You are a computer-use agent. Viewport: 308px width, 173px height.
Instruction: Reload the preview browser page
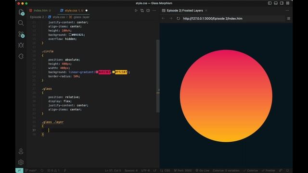click(x=179, y=18)
